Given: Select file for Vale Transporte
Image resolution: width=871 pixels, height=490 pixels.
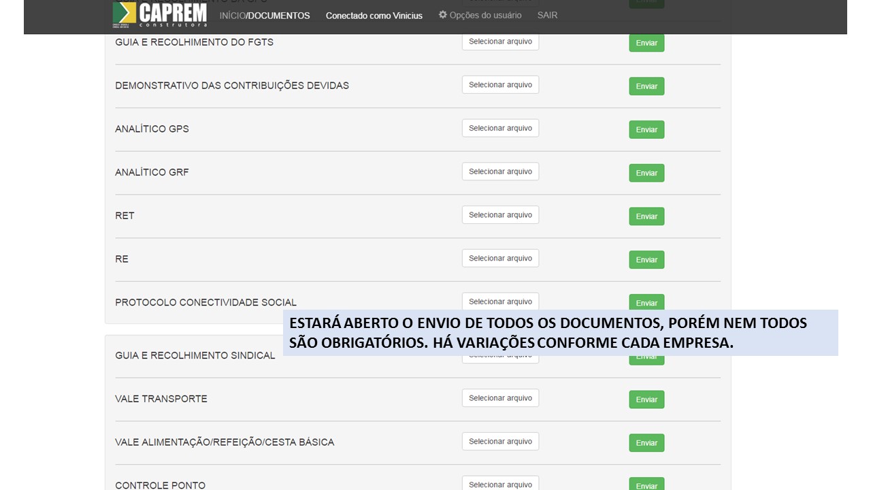Looking at the screenshot, I should [x=500, y=398].
